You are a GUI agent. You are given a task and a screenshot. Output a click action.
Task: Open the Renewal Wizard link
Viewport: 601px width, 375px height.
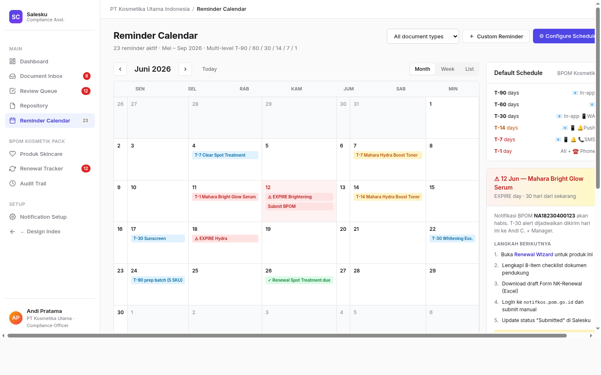(533, 255)
